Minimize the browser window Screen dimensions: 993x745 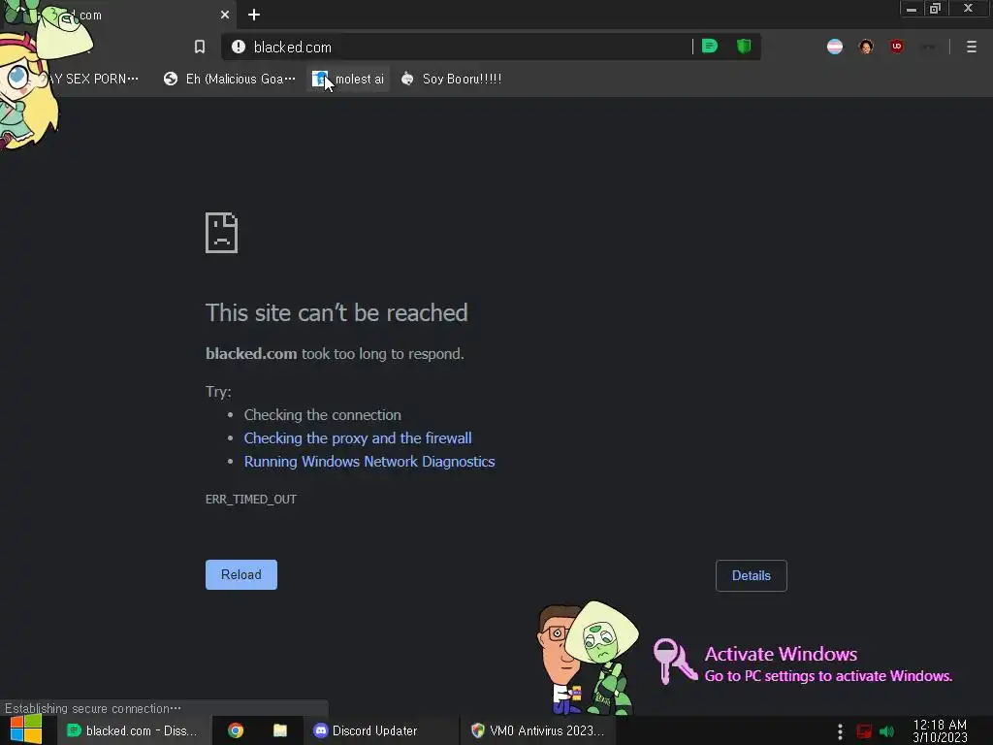click(x=912, y=9)
